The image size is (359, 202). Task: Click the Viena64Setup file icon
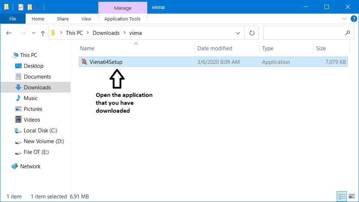pyautogui.click(x=85, y=62)
